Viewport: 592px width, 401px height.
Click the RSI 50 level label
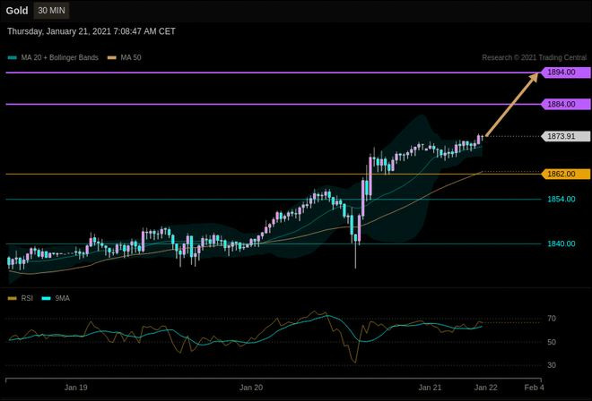pos(552,342)
